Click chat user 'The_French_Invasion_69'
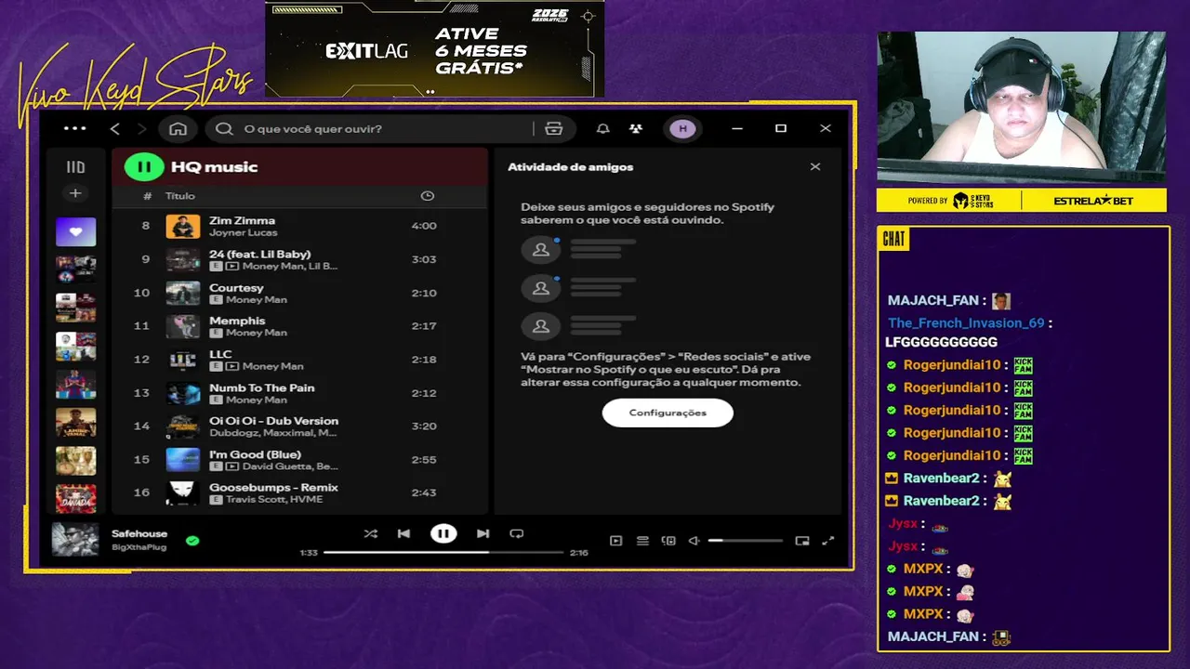Image resolution: width=1190 pixels, height=669 pixels. pos(966,323)
